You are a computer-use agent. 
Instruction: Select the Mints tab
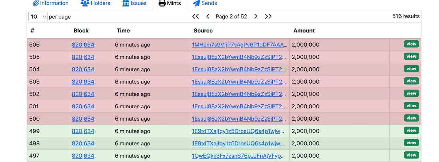(170, 3)
